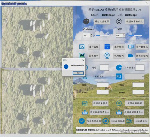
Task: Pause with 暂停视频检测 button
Action: (135, 103)
